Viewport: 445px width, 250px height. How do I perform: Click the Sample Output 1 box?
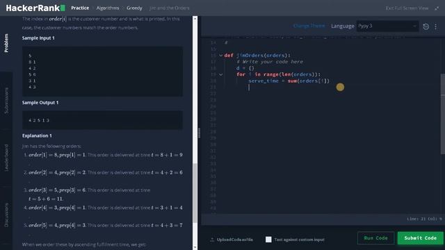point(102,120)
